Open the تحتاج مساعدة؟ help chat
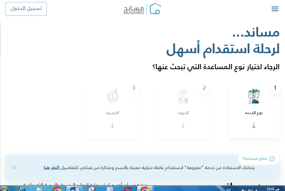 pos(258,158)
